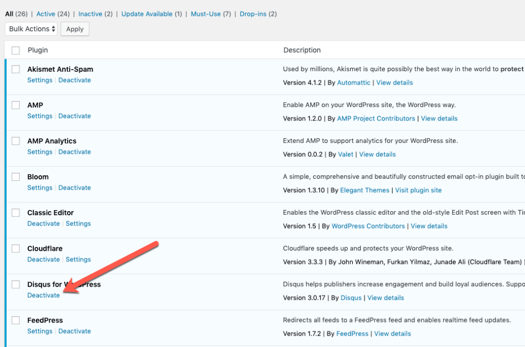The width and height of the screenshot is (525, 347).
Task: Select the Bloom plugin name
Action: pyautogui.click(x=38, y=177)
